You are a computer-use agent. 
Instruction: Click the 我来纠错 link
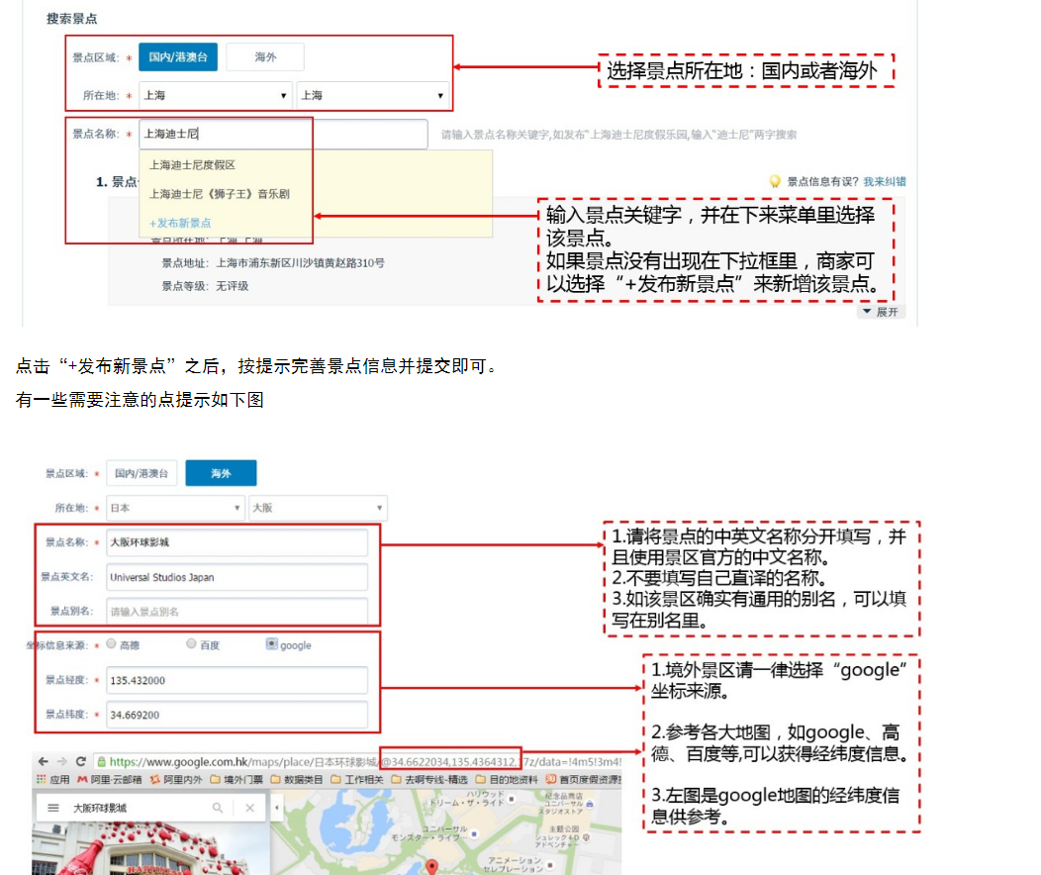point(885,181)
